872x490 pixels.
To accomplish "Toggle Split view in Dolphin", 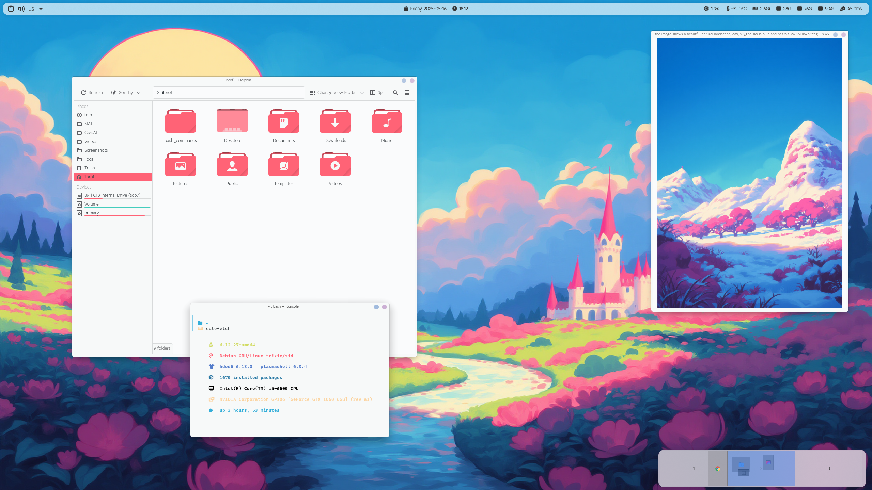I will pos(378,93).
